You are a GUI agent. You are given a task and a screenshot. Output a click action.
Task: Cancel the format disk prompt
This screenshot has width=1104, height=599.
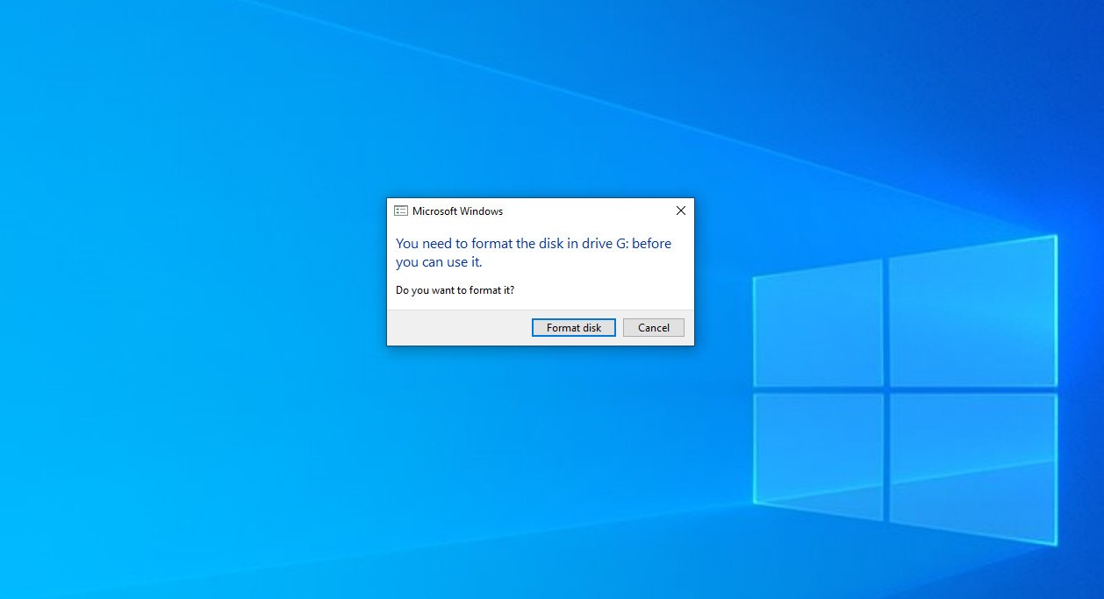click(x=654, y=327)
